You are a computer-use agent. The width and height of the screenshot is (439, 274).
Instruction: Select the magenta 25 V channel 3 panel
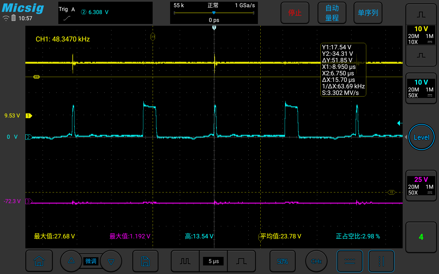point(421,187)
